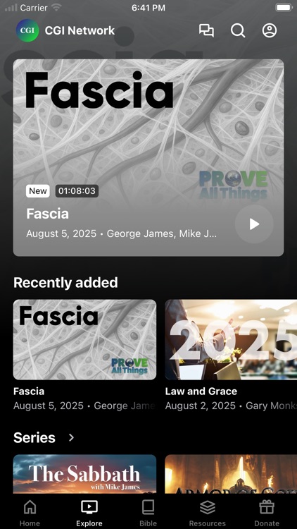
Task: Open the Law and Grace thumbnail
Action: click(231, 340)
